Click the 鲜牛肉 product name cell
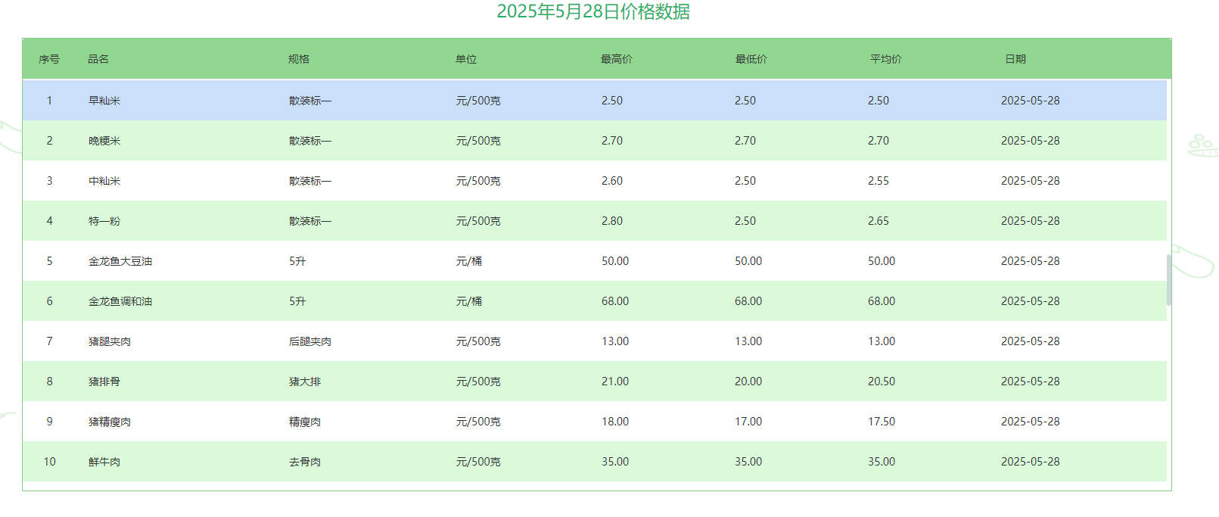 click(x=104, y=462)
